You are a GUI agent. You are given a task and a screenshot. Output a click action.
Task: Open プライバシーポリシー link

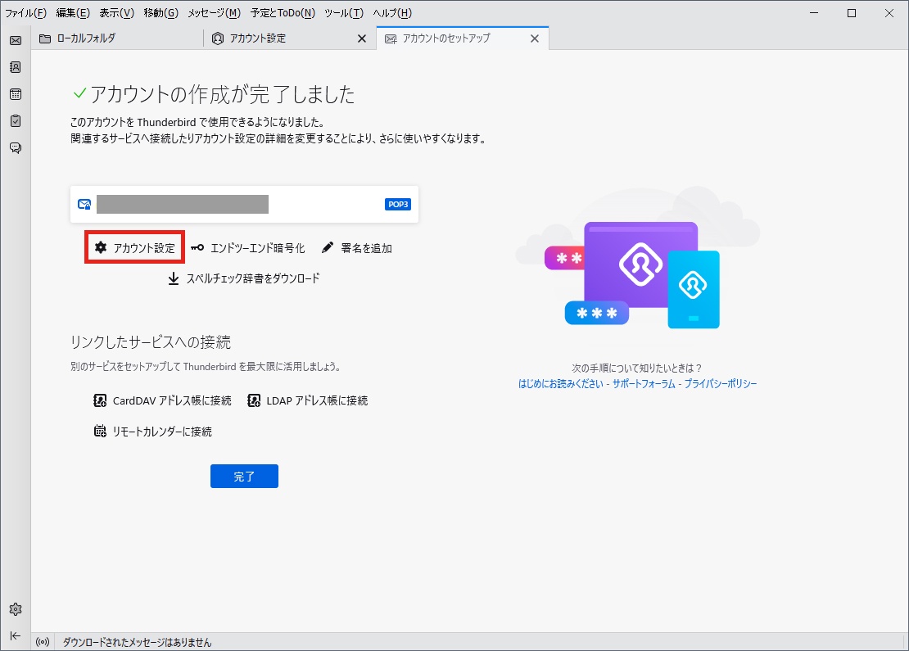click(721, 384)
